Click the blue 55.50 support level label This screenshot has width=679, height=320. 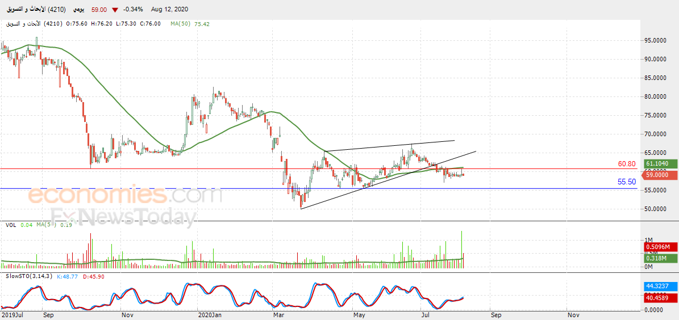coord(627,182)
